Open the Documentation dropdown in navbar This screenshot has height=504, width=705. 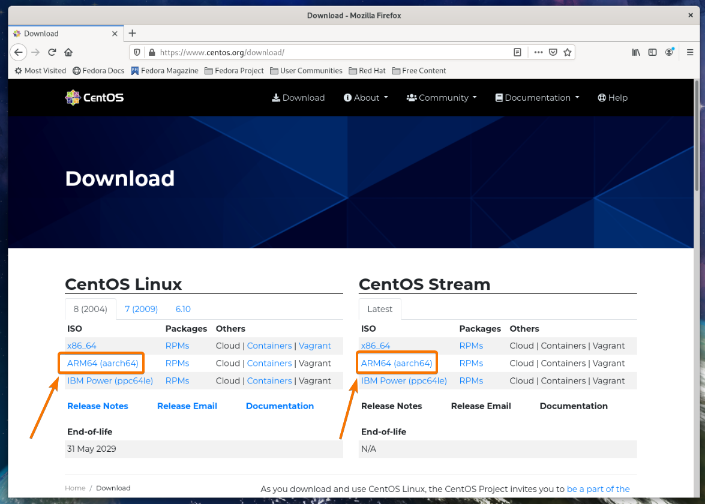pos(537,98)
